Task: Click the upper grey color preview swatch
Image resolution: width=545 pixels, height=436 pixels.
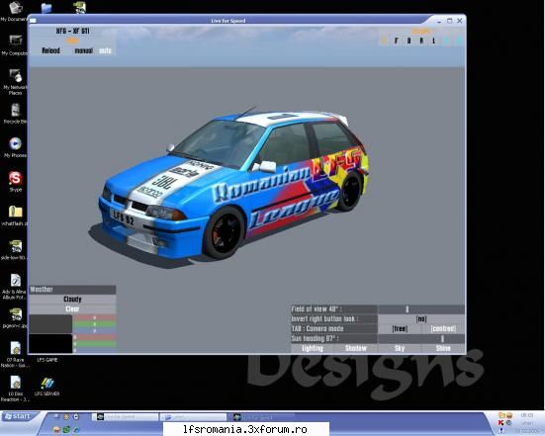Action: (50, 323)
